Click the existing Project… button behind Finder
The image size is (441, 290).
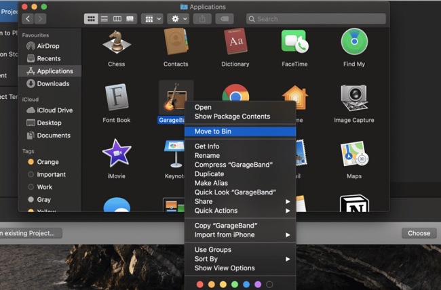click(x=31, y=233)
